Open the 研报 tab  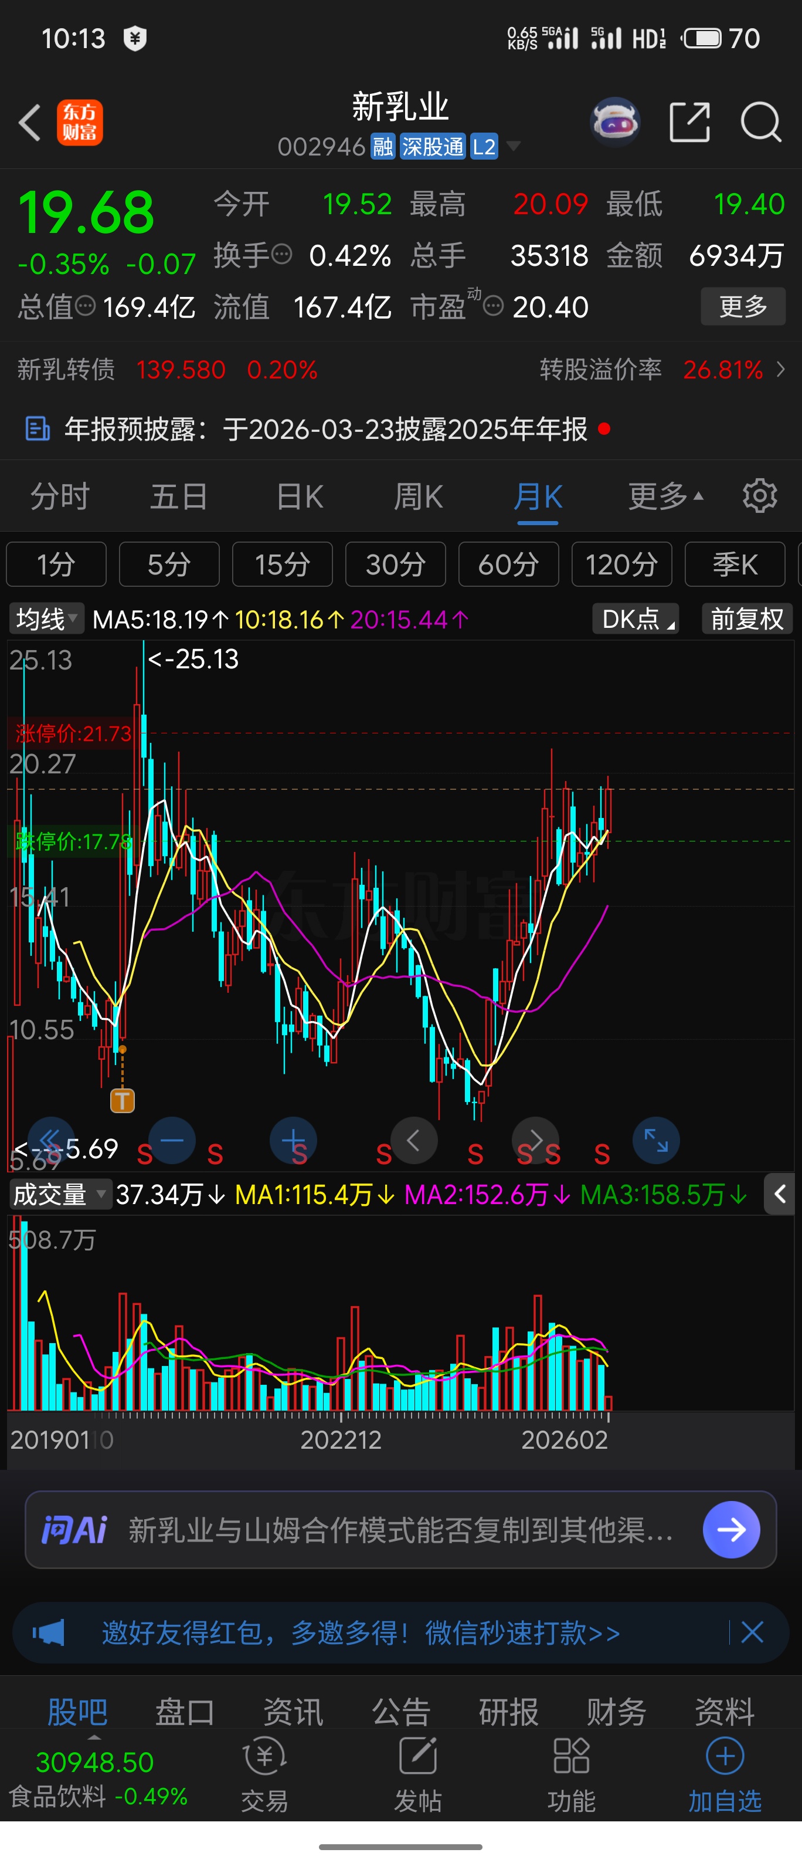[x=508, y=1712]
